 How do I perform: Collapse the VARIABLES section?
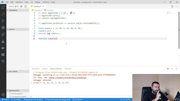click(x=18, y=10)
